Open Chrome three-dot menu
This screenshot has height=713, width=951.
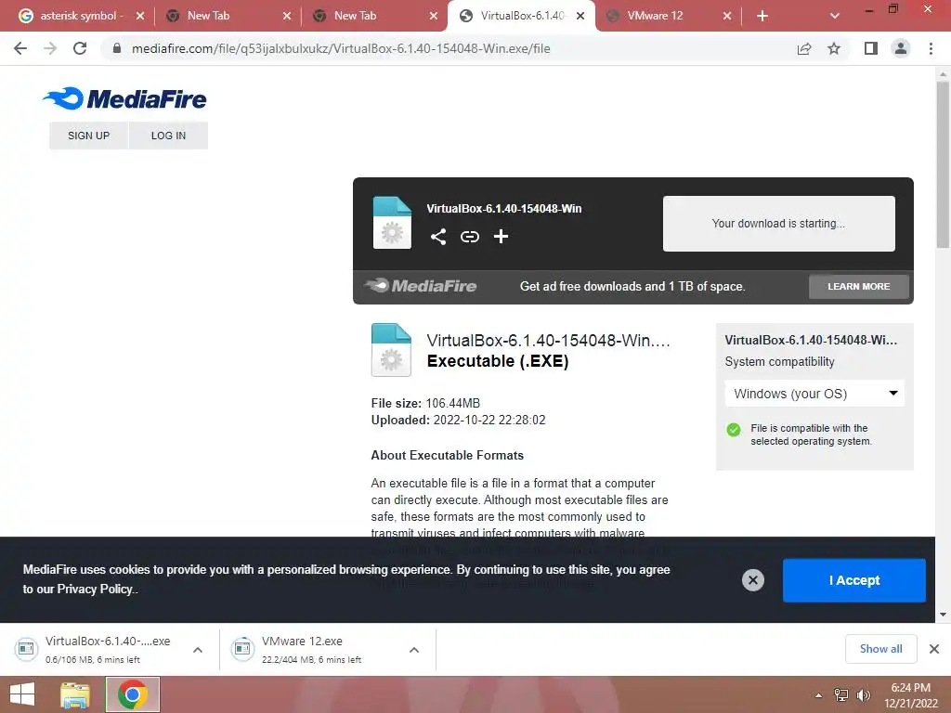(931, 48)
